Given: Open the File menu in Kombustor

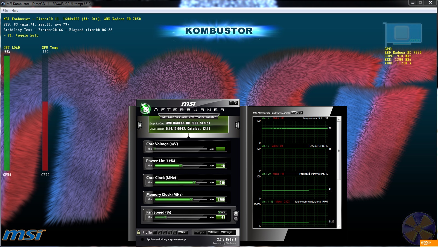Looking at the screenshot, I should [5, 11].
